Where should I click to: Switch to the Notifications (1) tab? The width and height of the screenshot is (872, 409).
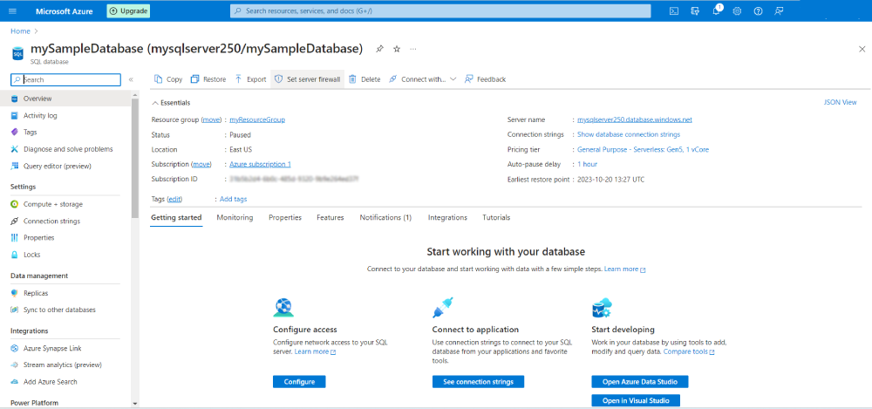tap(385, 217)
